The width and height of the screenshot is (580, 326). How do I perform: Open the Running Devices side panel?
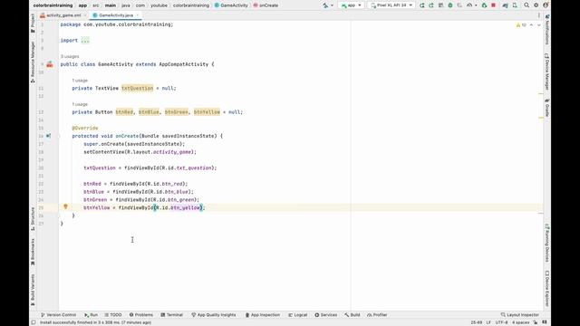pyautogui.click(x=547, y=244)
